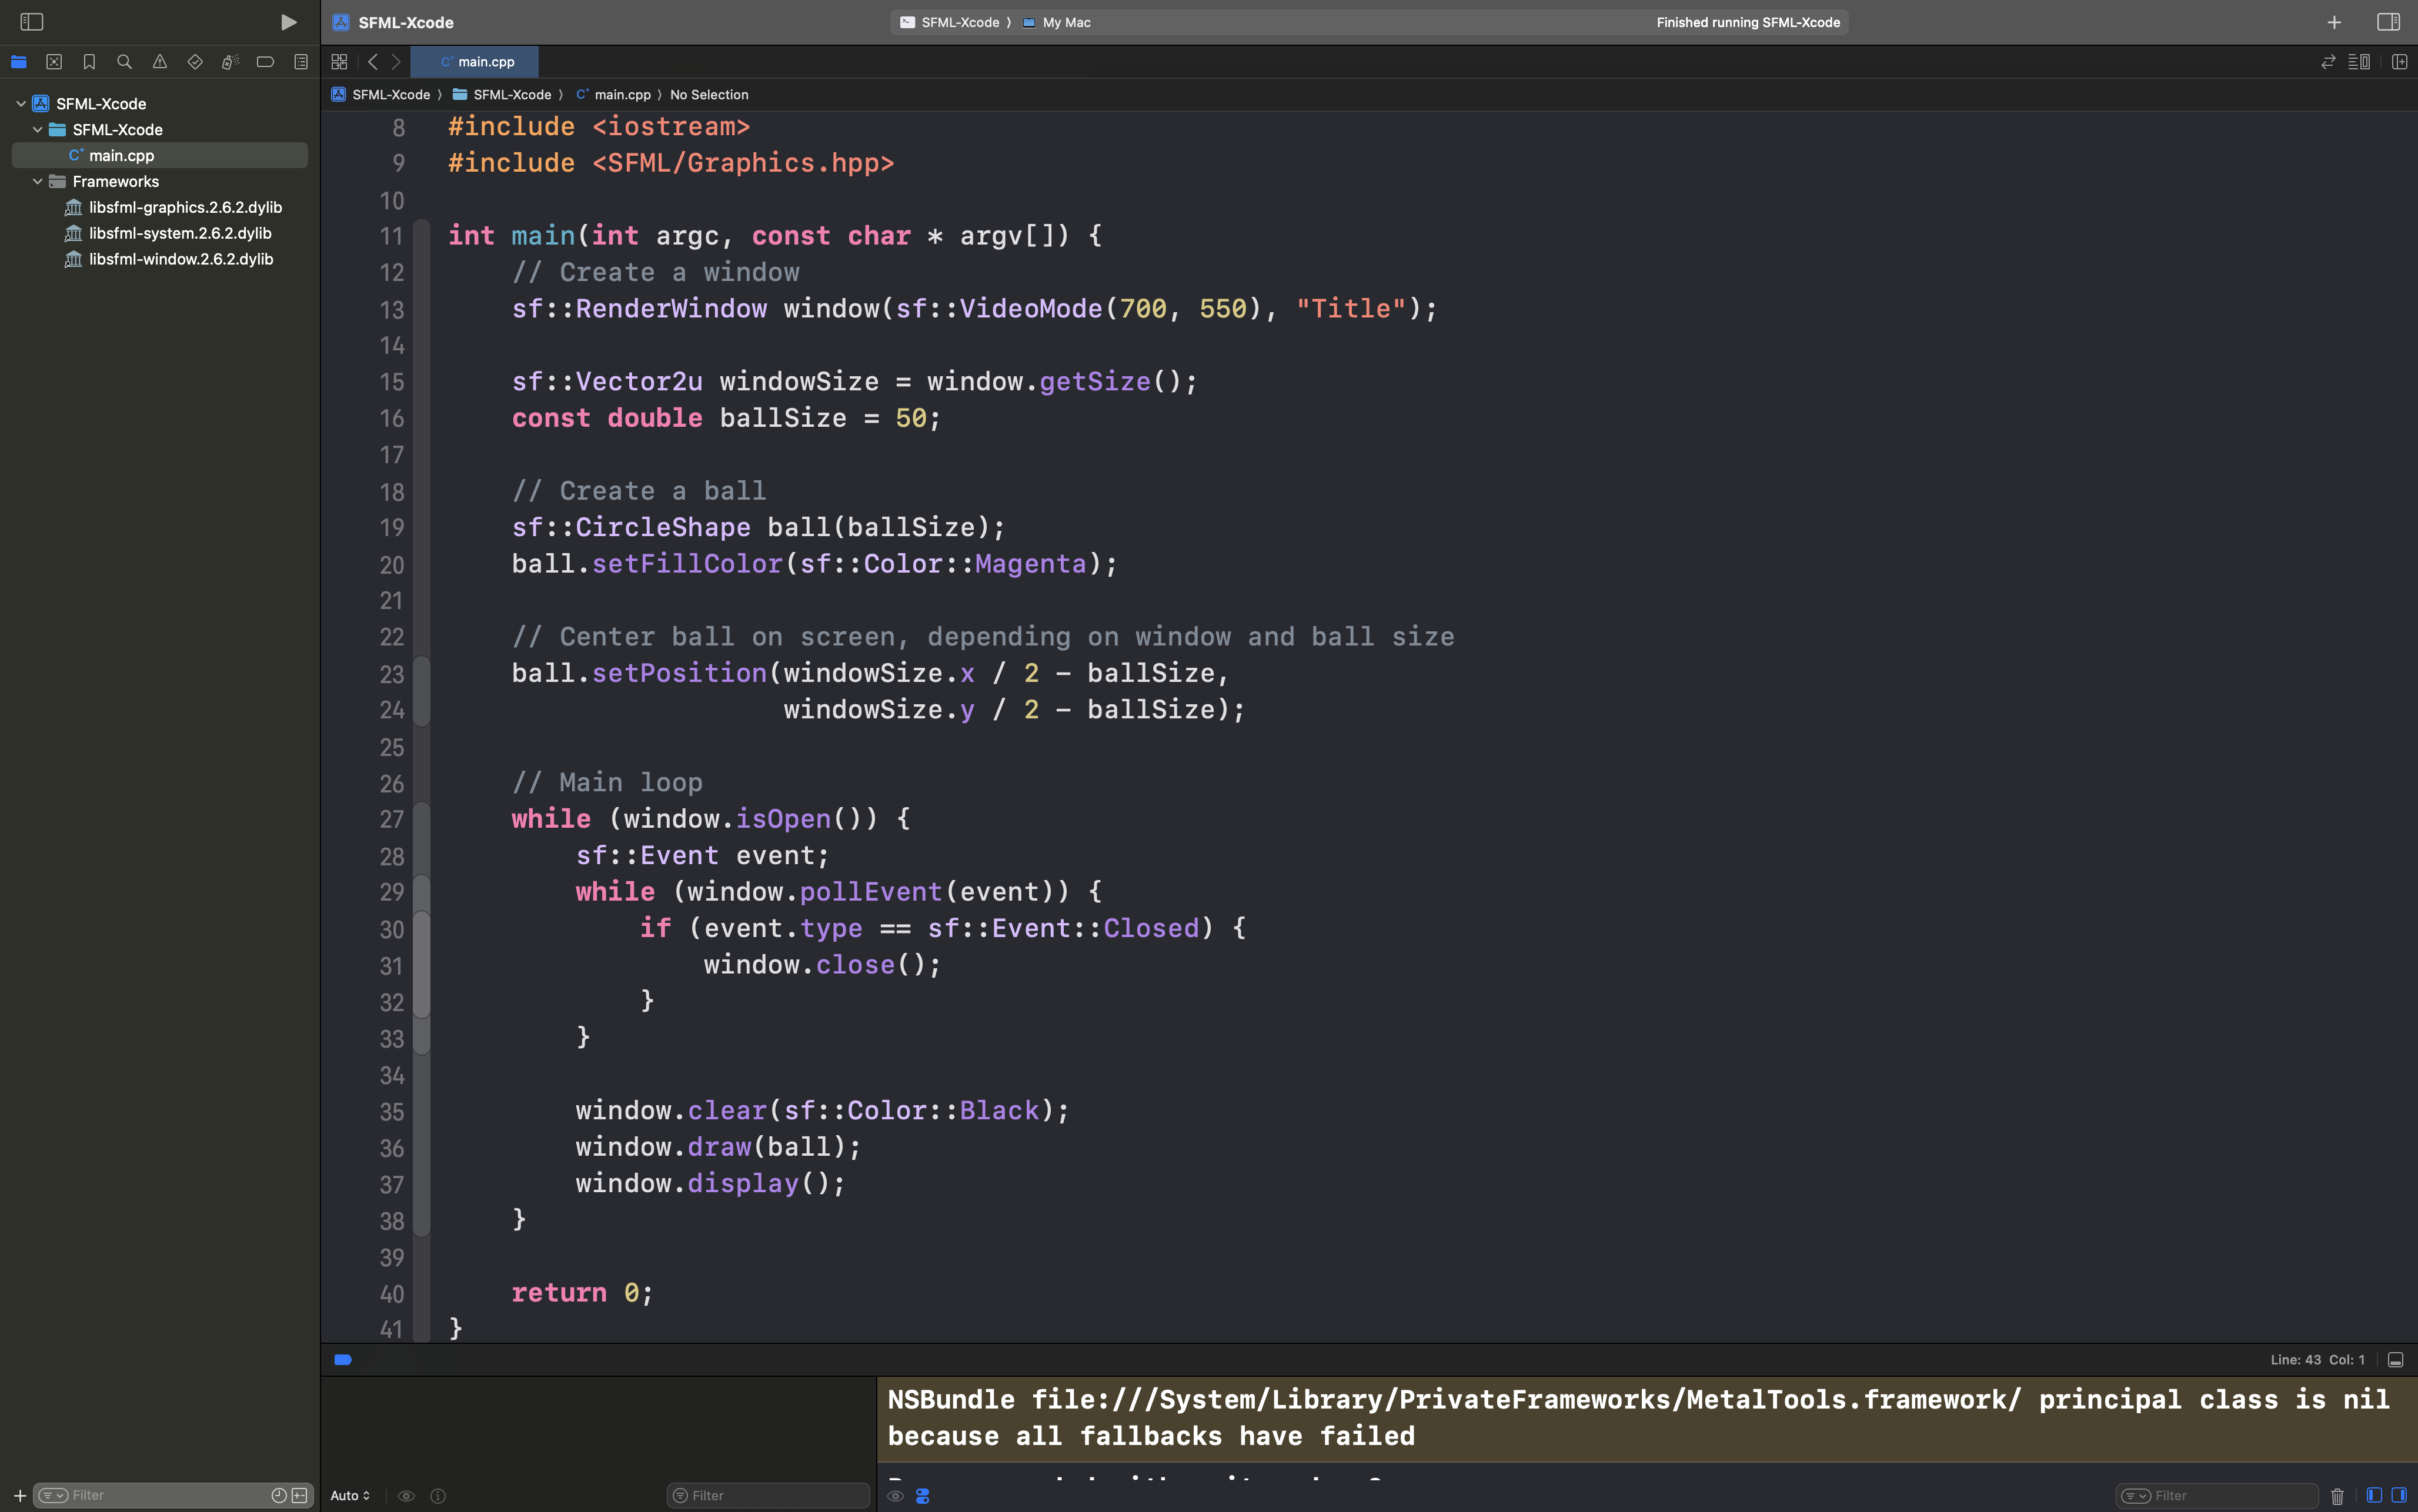Open SFML-Xcode folder breadcrumb
The width and height of the screenshot is (2418, 1512).
[502, 95]
